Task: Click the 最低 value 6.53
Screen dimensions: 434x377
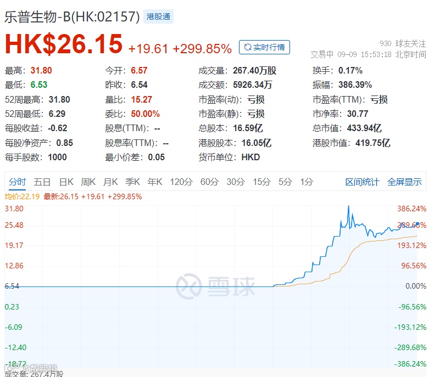Action: pyautogui.click(x=39, y=85)
